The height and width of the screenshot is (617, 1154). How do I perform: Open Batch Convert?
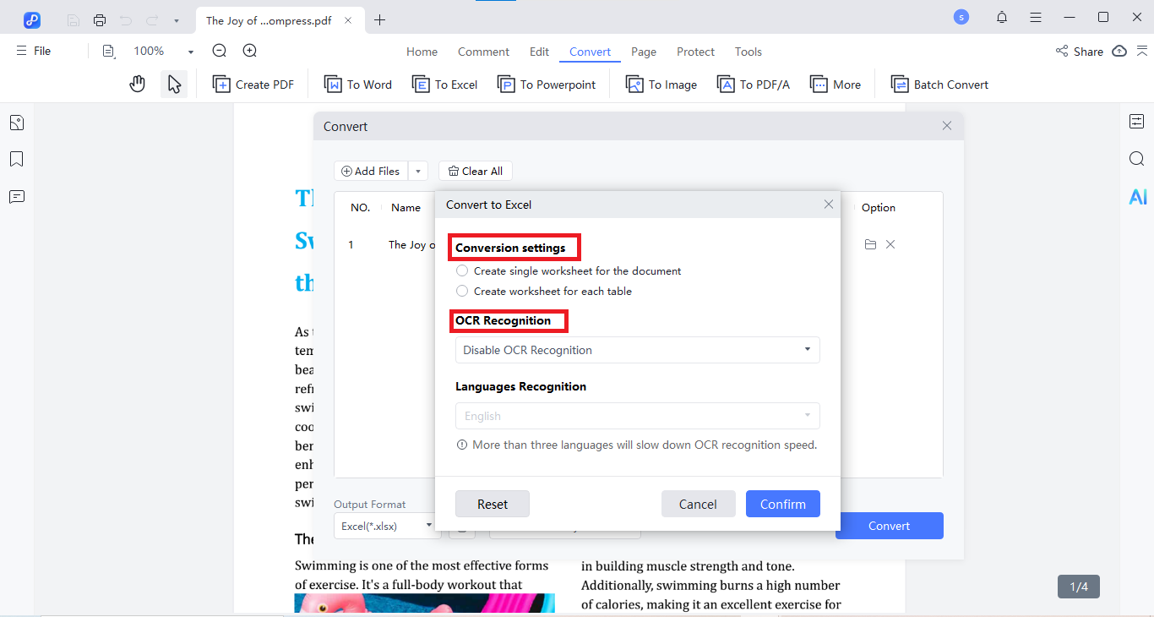point(939,84)
